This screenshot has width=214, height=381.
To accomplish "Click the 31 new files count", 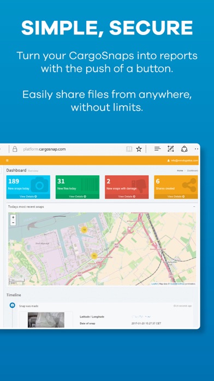I will [61, 181].
